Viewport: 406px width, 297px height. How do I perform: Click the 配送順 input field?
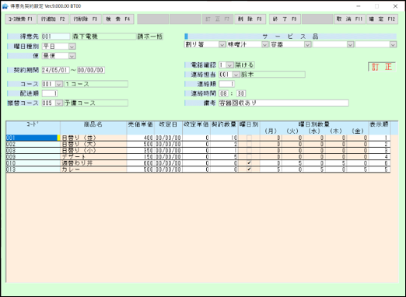[x=50, y=93]
